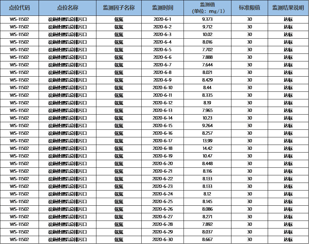
Task: Click the date cell 2020-6-27
Action: click(162, 217)
